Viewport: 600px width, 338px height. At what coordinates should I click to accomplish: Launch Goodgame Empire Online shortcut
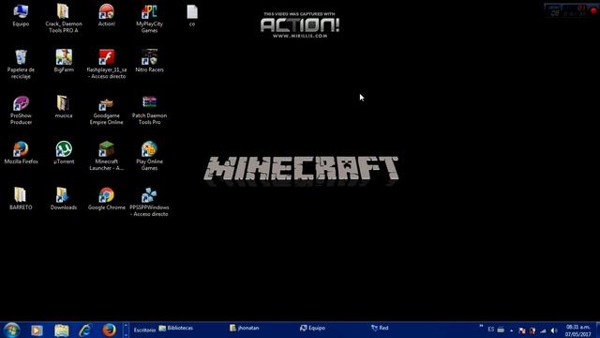(106, 110)
